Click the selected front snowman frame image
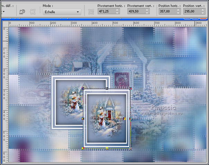Screen dimensions: 209x165 click(107, 118)
